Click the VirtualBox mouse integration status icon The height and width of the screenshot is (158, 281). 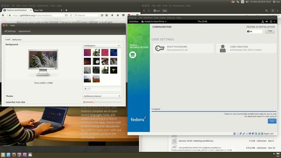coord(259,133)
